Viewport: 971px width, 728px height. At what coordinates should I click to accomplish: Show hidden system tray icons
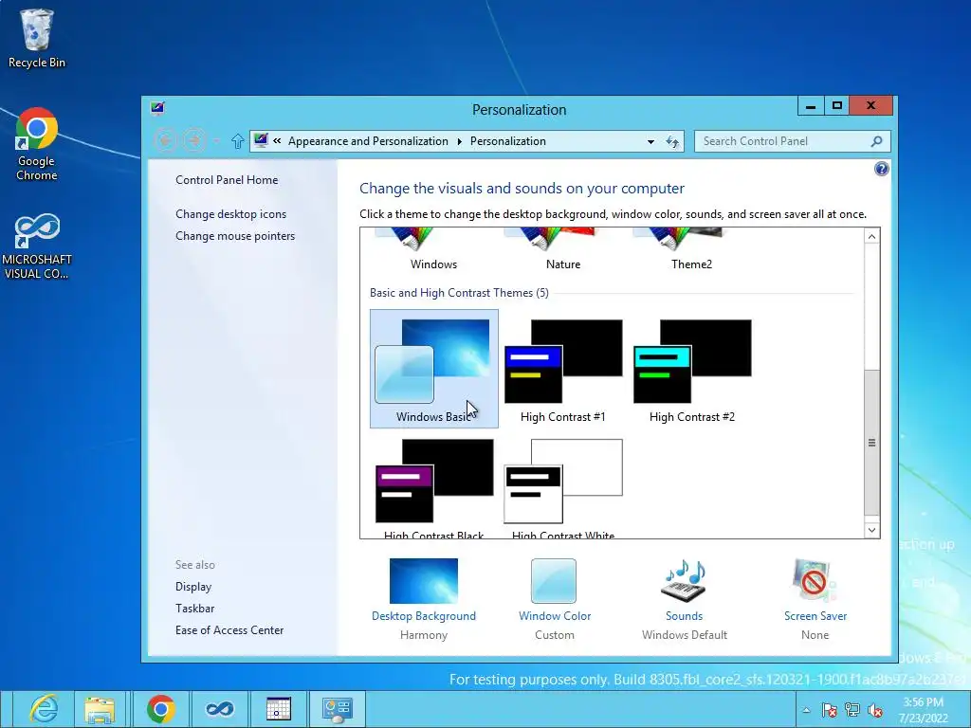coord(806,710)
